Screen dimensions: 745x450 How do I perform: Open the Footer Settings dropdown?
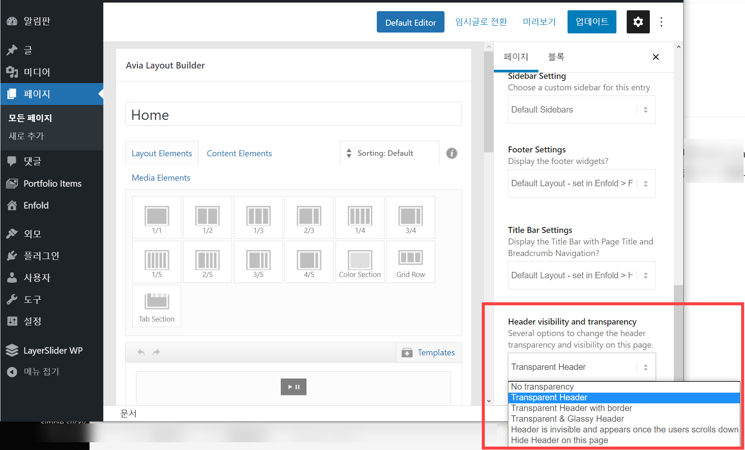(x=582, y=183)
